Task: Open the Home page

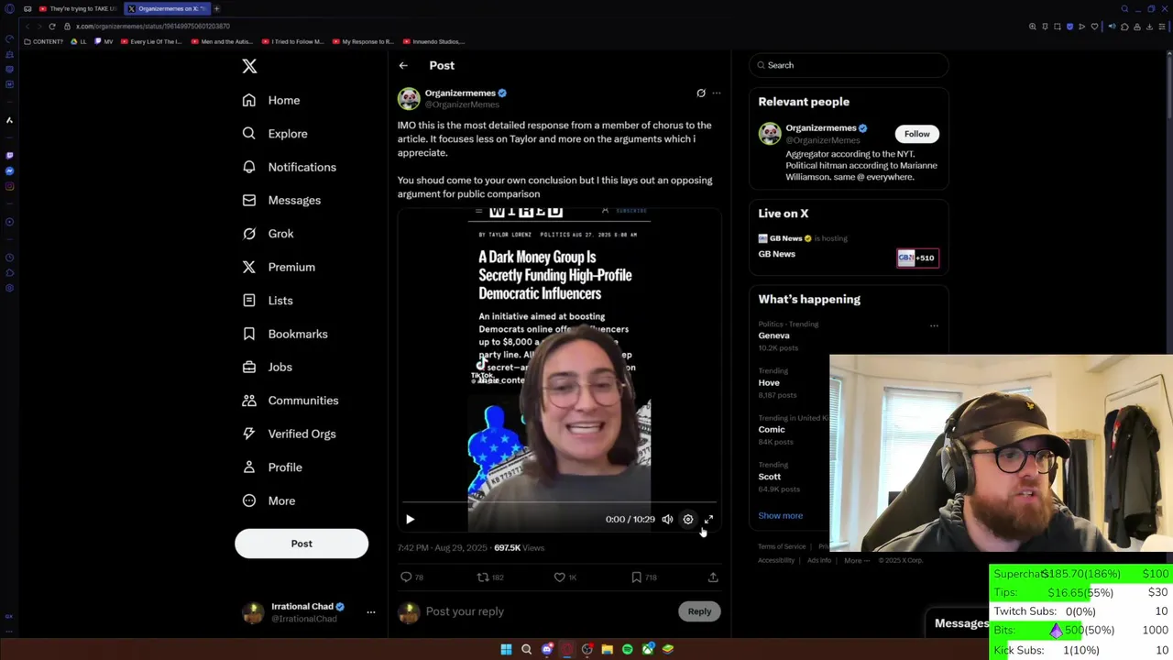Action: pyautogui.click(x=271, y=100)
